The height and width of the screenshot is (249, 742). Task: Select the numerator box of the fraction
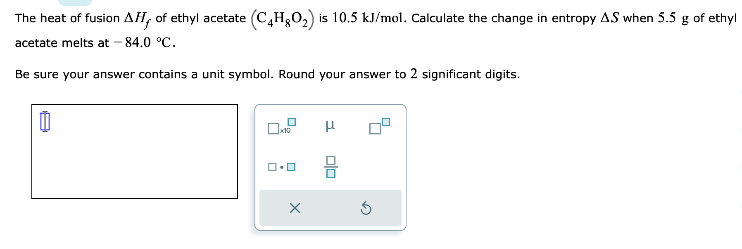tap(331, 160)
